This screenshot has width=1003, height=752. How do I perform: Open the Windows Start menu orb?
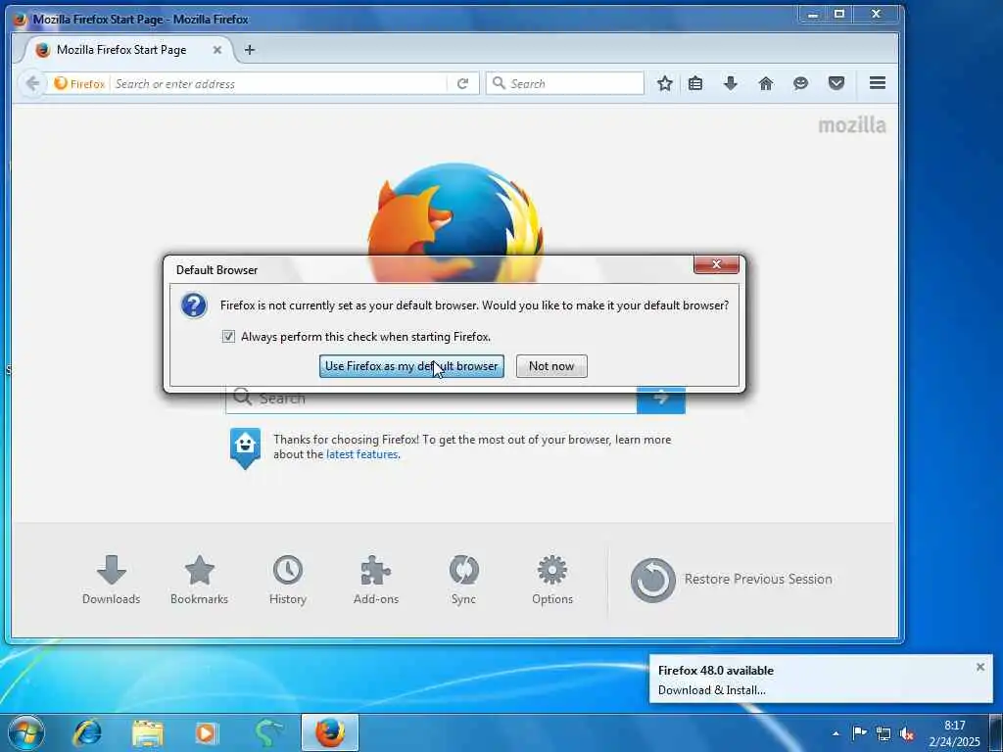tap(25, 732)
